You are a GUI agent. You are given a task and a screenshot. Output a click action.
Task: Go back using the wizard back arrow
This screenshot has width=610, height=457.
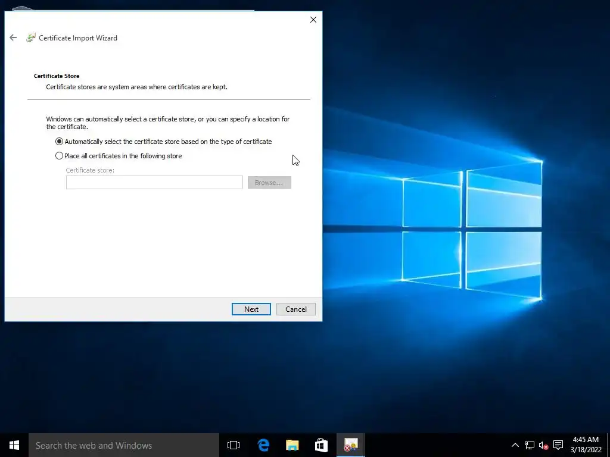point(13,37)
